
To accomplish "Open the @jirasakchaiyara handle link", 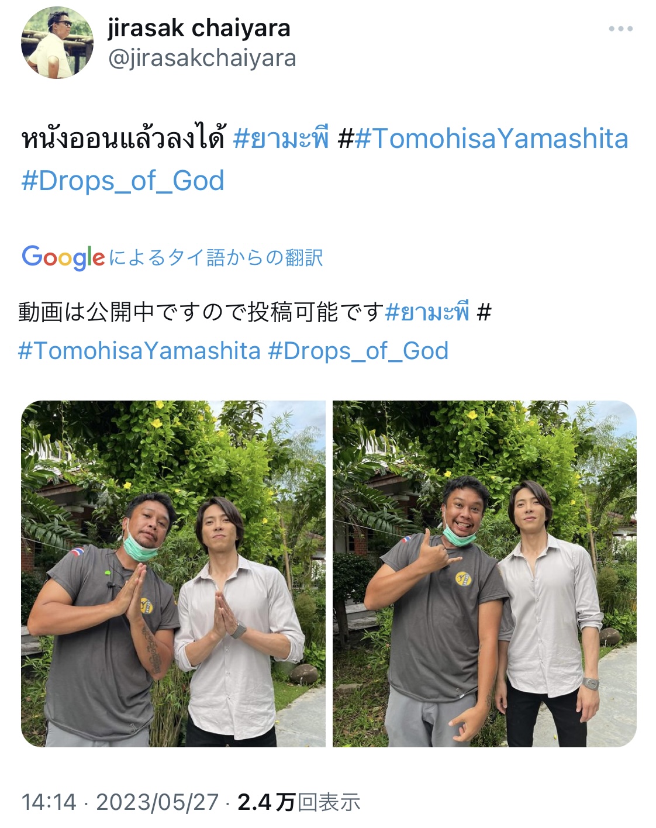I will 202,58.
